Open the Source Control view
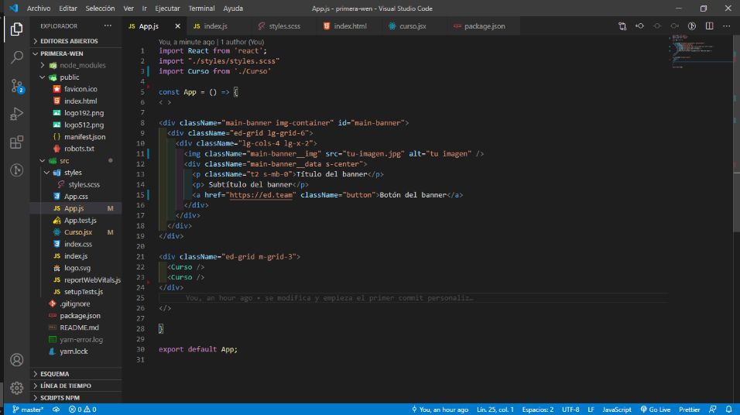 [x=16, y=86]
